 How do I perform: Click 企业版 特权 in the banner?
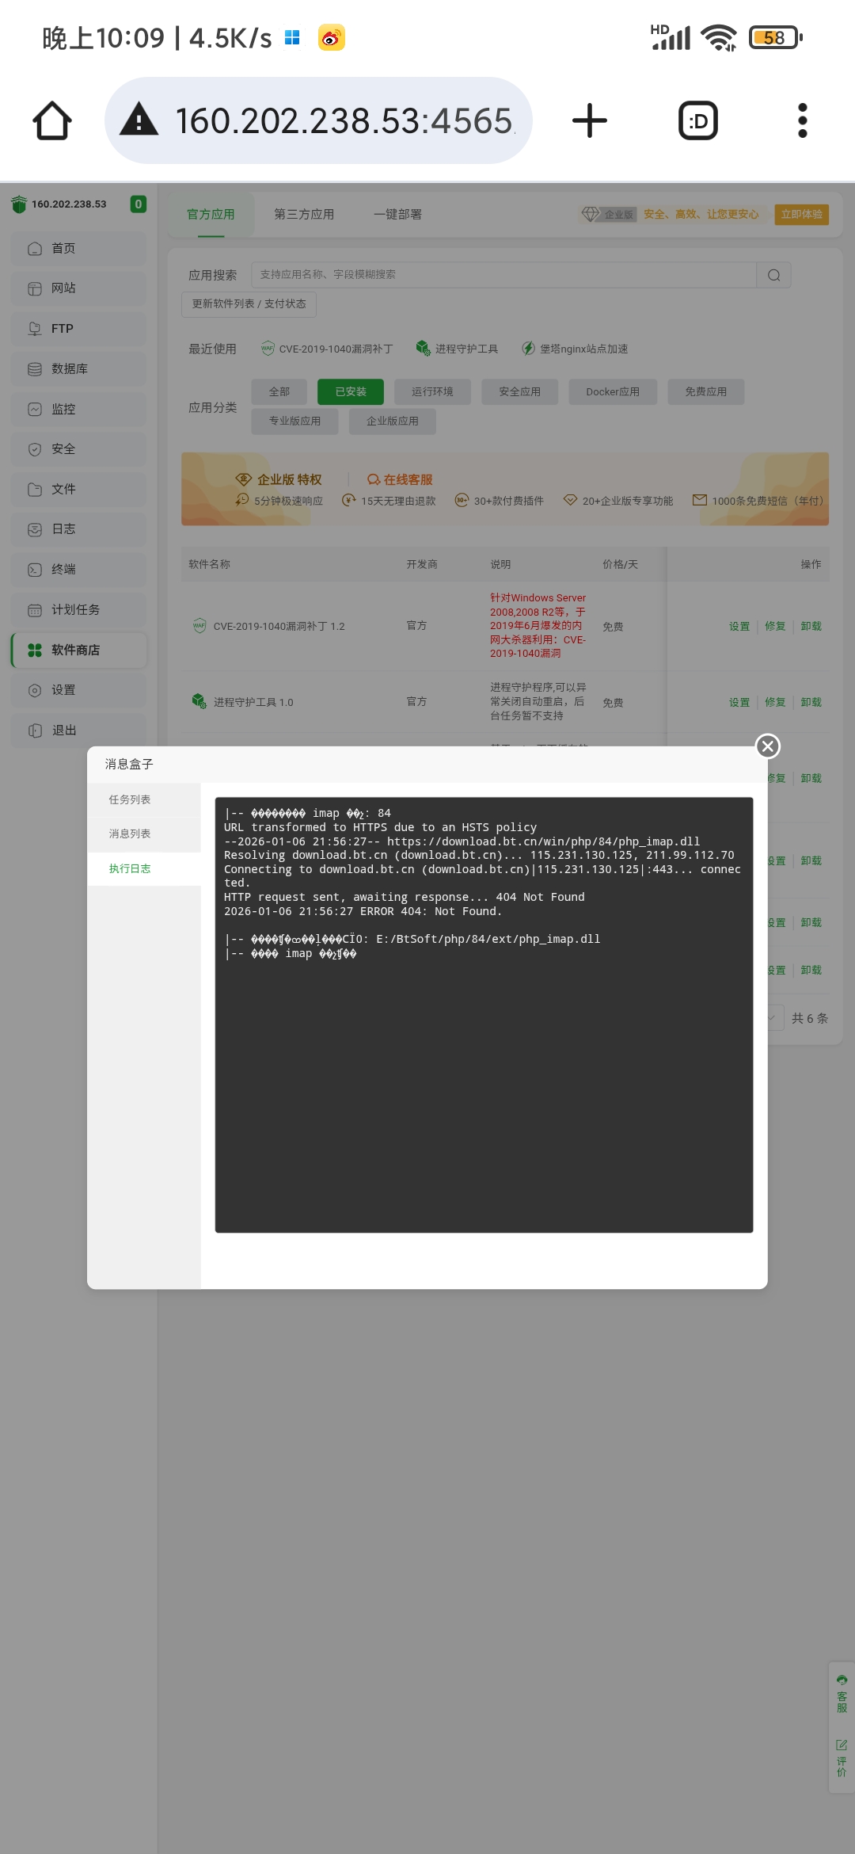pos(279,479)
